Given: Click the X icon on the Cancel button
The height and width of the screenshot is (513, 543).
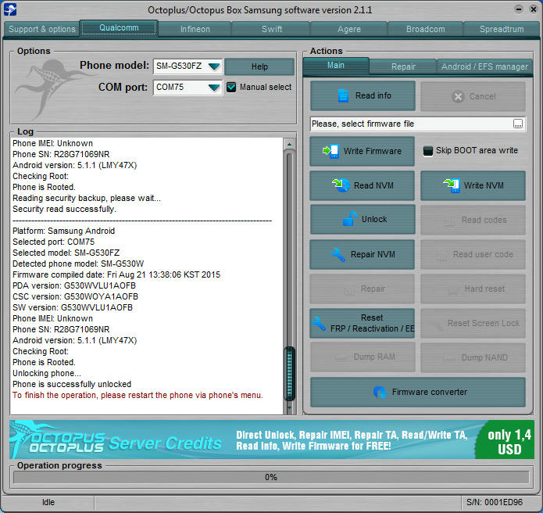Looking at the screenshot, I should [x=458, y=96].
